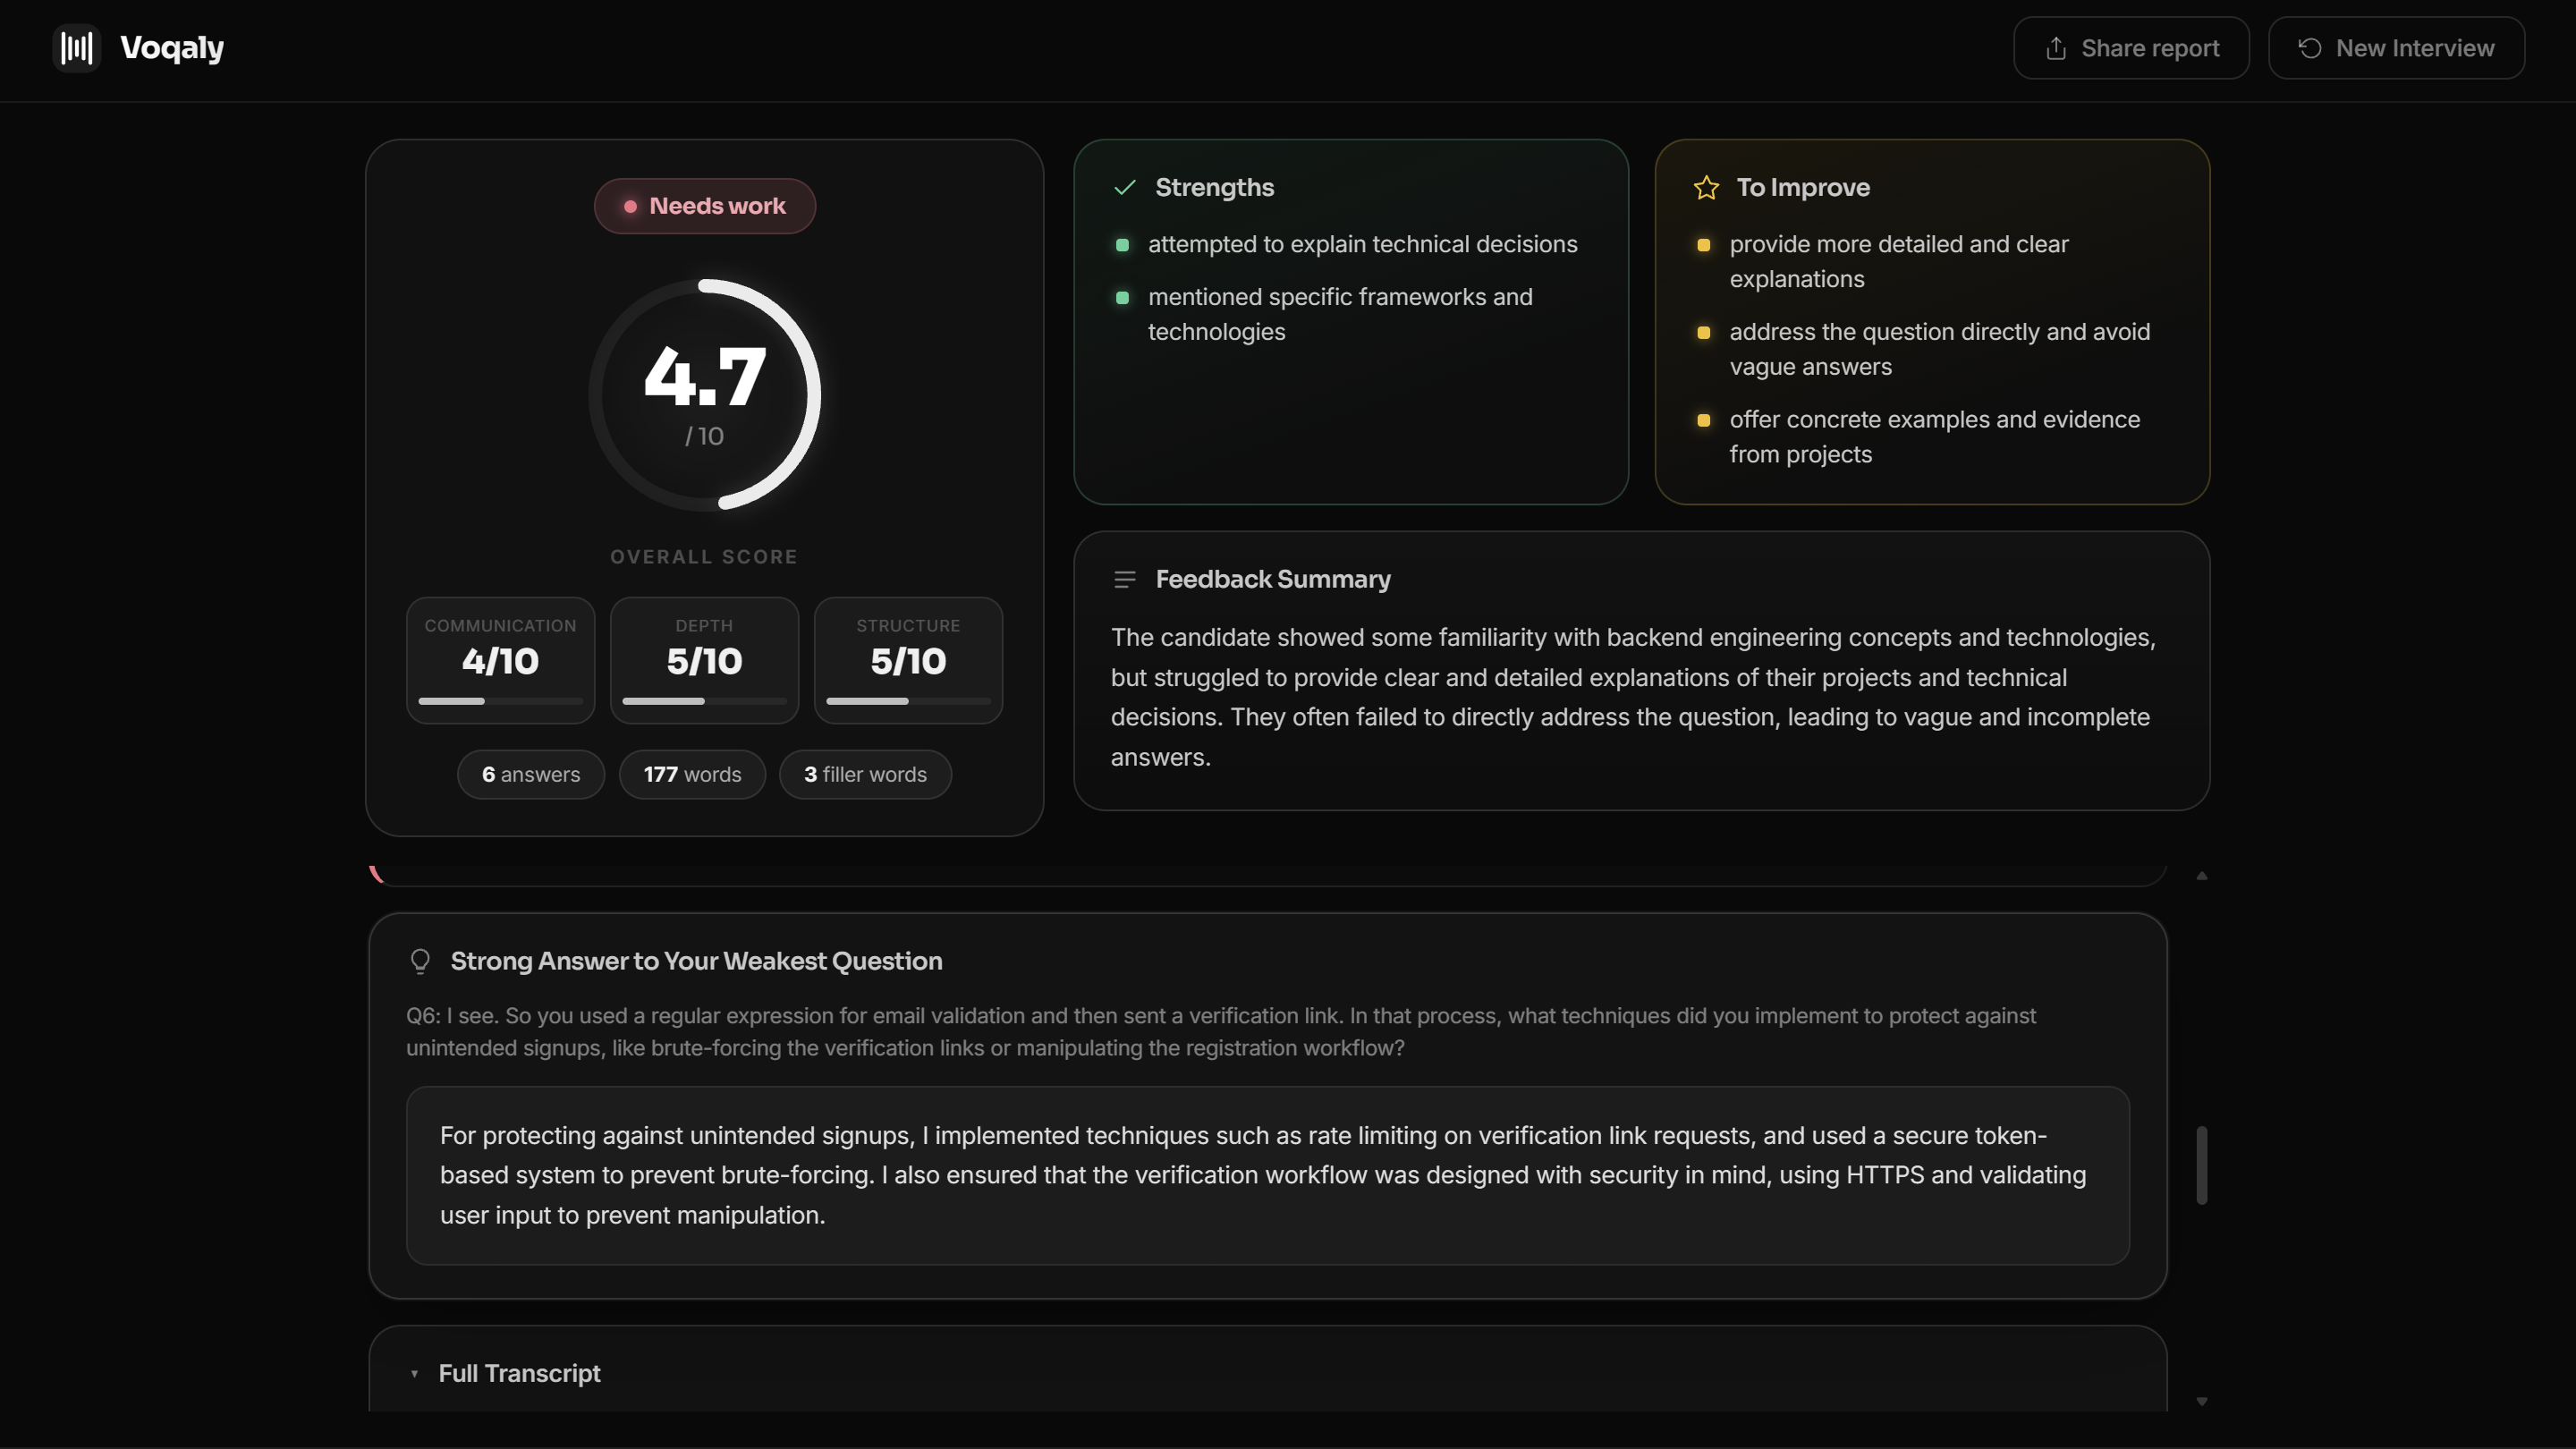
Task: Click the vertical scrollbar thumb
Action: pos(2202,1166)
